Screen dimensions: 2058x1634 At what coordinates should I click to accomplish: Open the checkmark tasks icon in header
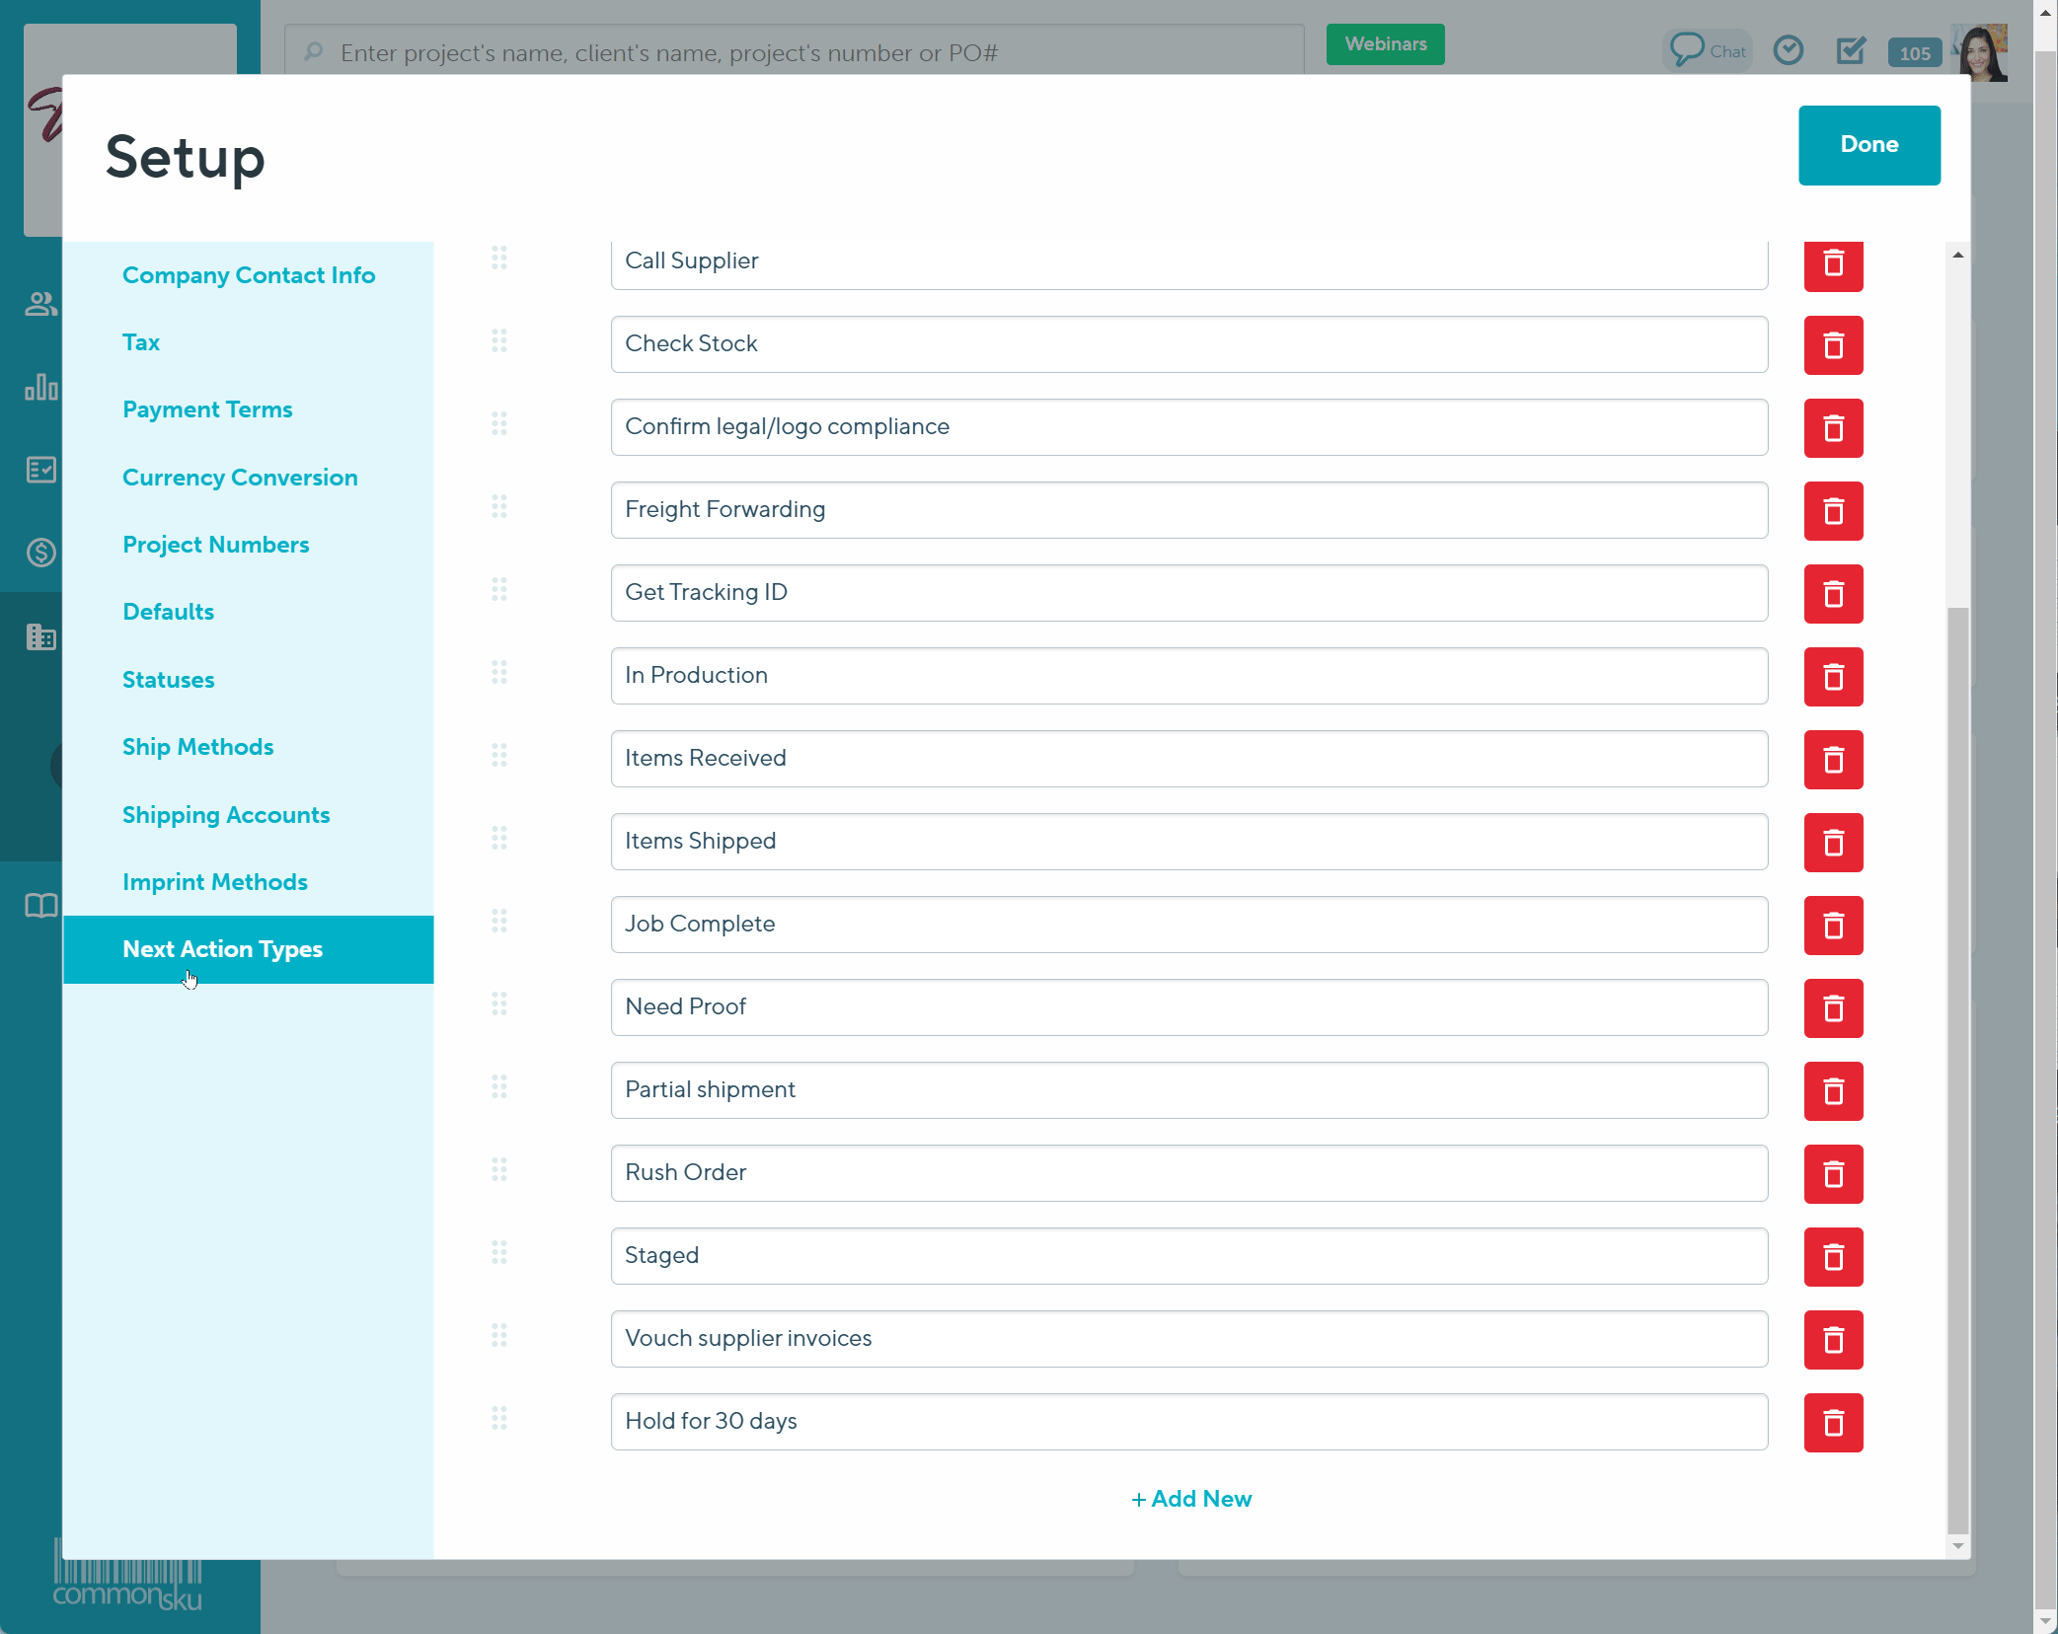coord(1851,49)
